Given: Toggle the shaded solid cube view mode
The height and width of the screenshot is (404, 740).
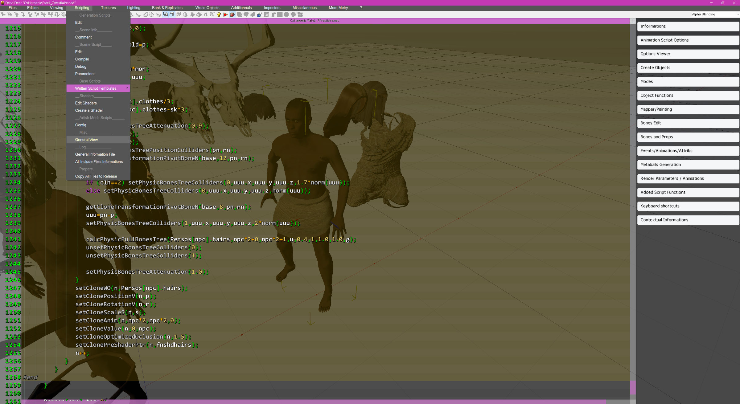Looking at the screenshot, I should 166,14.
